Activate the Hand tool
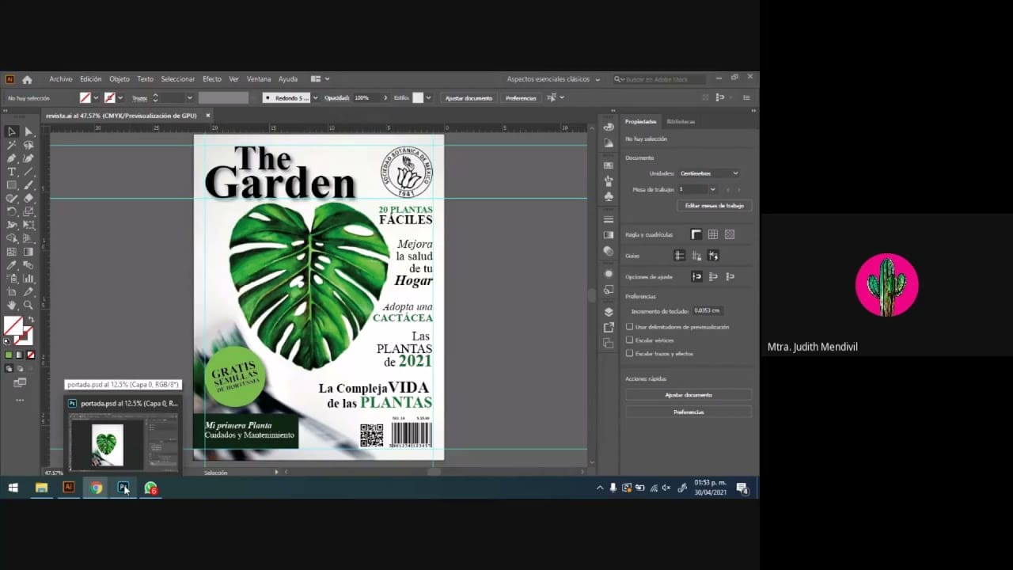1013x570 pixels. (x=11, y=305)
